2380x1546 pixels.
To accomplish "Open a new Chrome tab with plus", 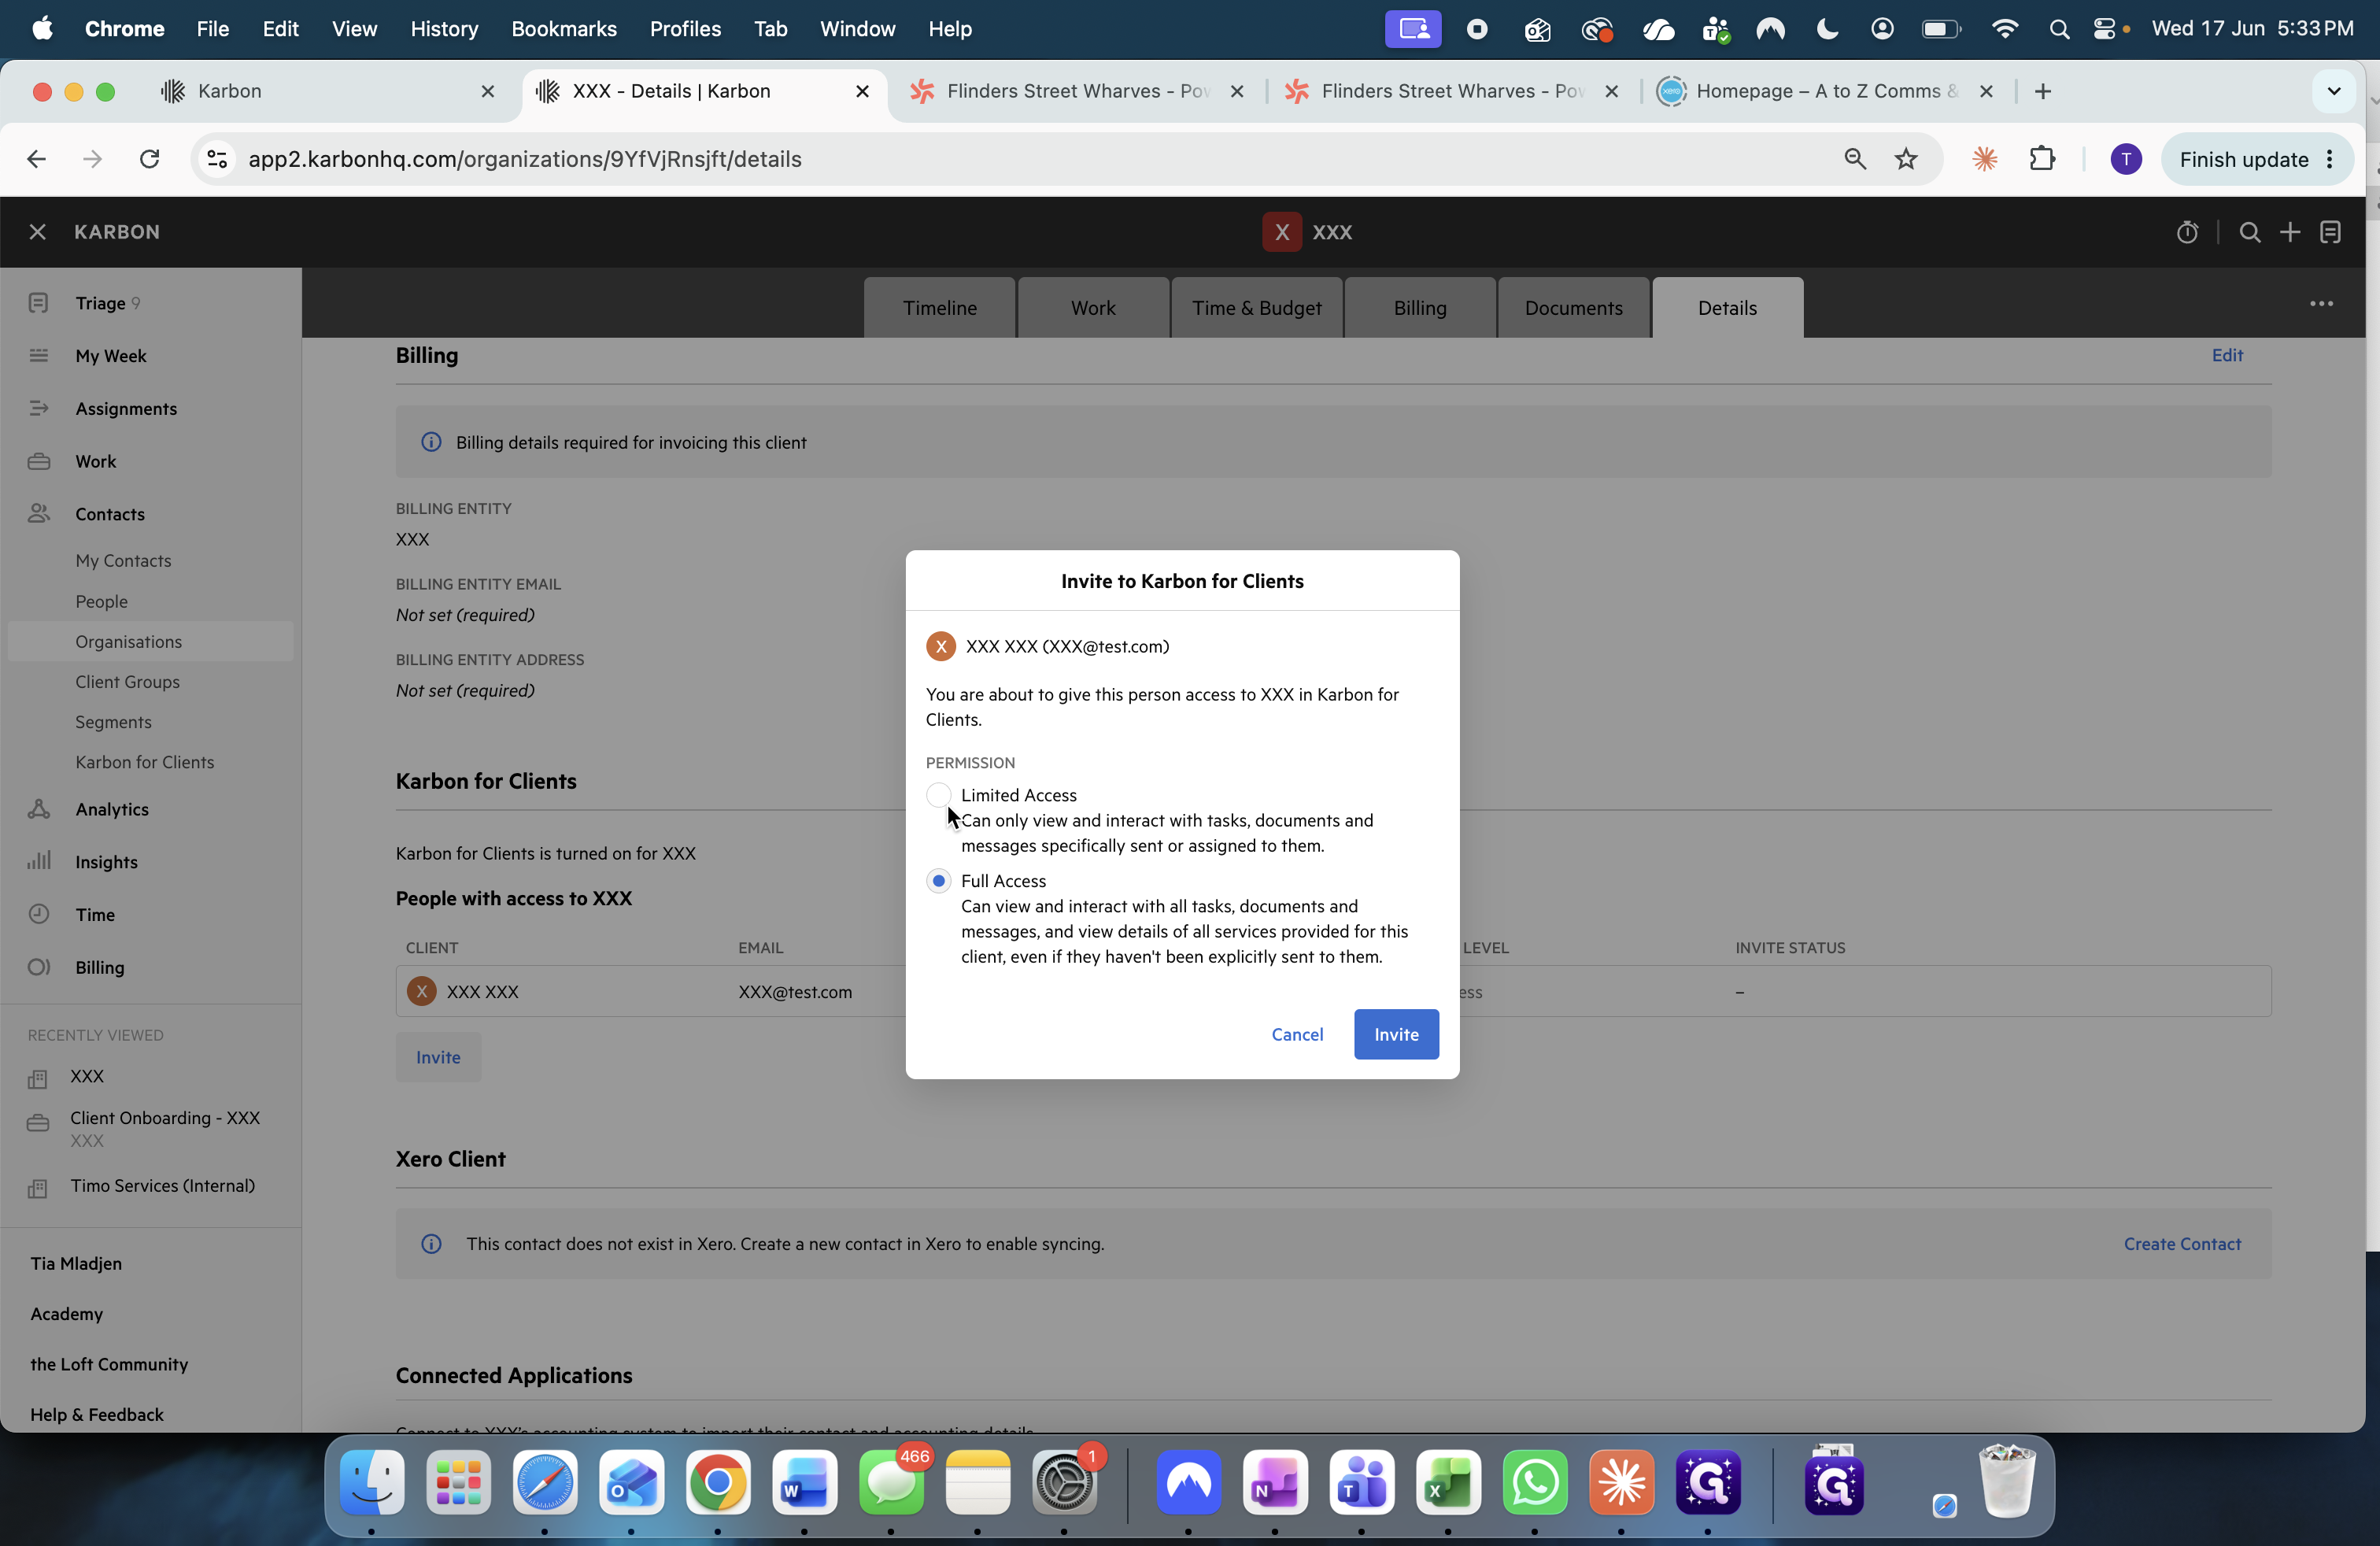I will [2043, 91].
